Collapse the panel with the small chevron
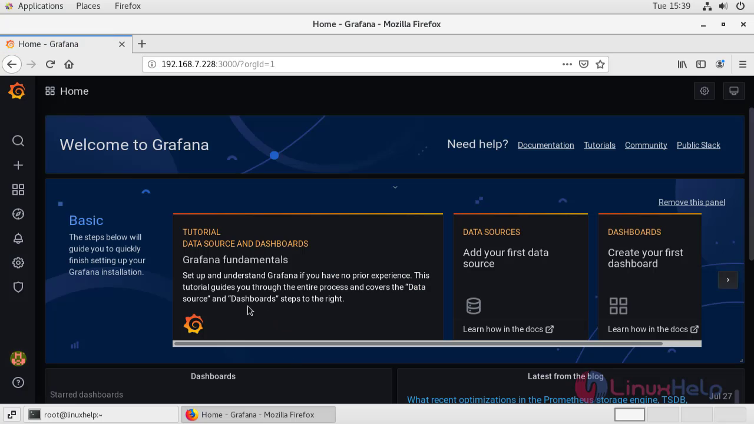Image resolution: width=754 pixels, height=424 pixels. coord(395,187)
